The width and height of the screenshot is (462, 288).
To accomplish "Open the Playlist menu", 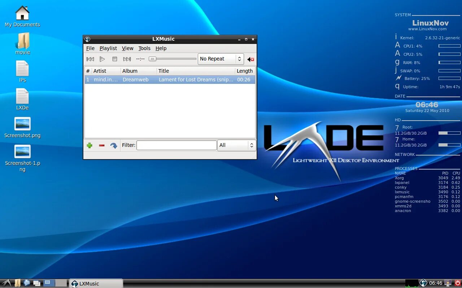I will [108, 48].
